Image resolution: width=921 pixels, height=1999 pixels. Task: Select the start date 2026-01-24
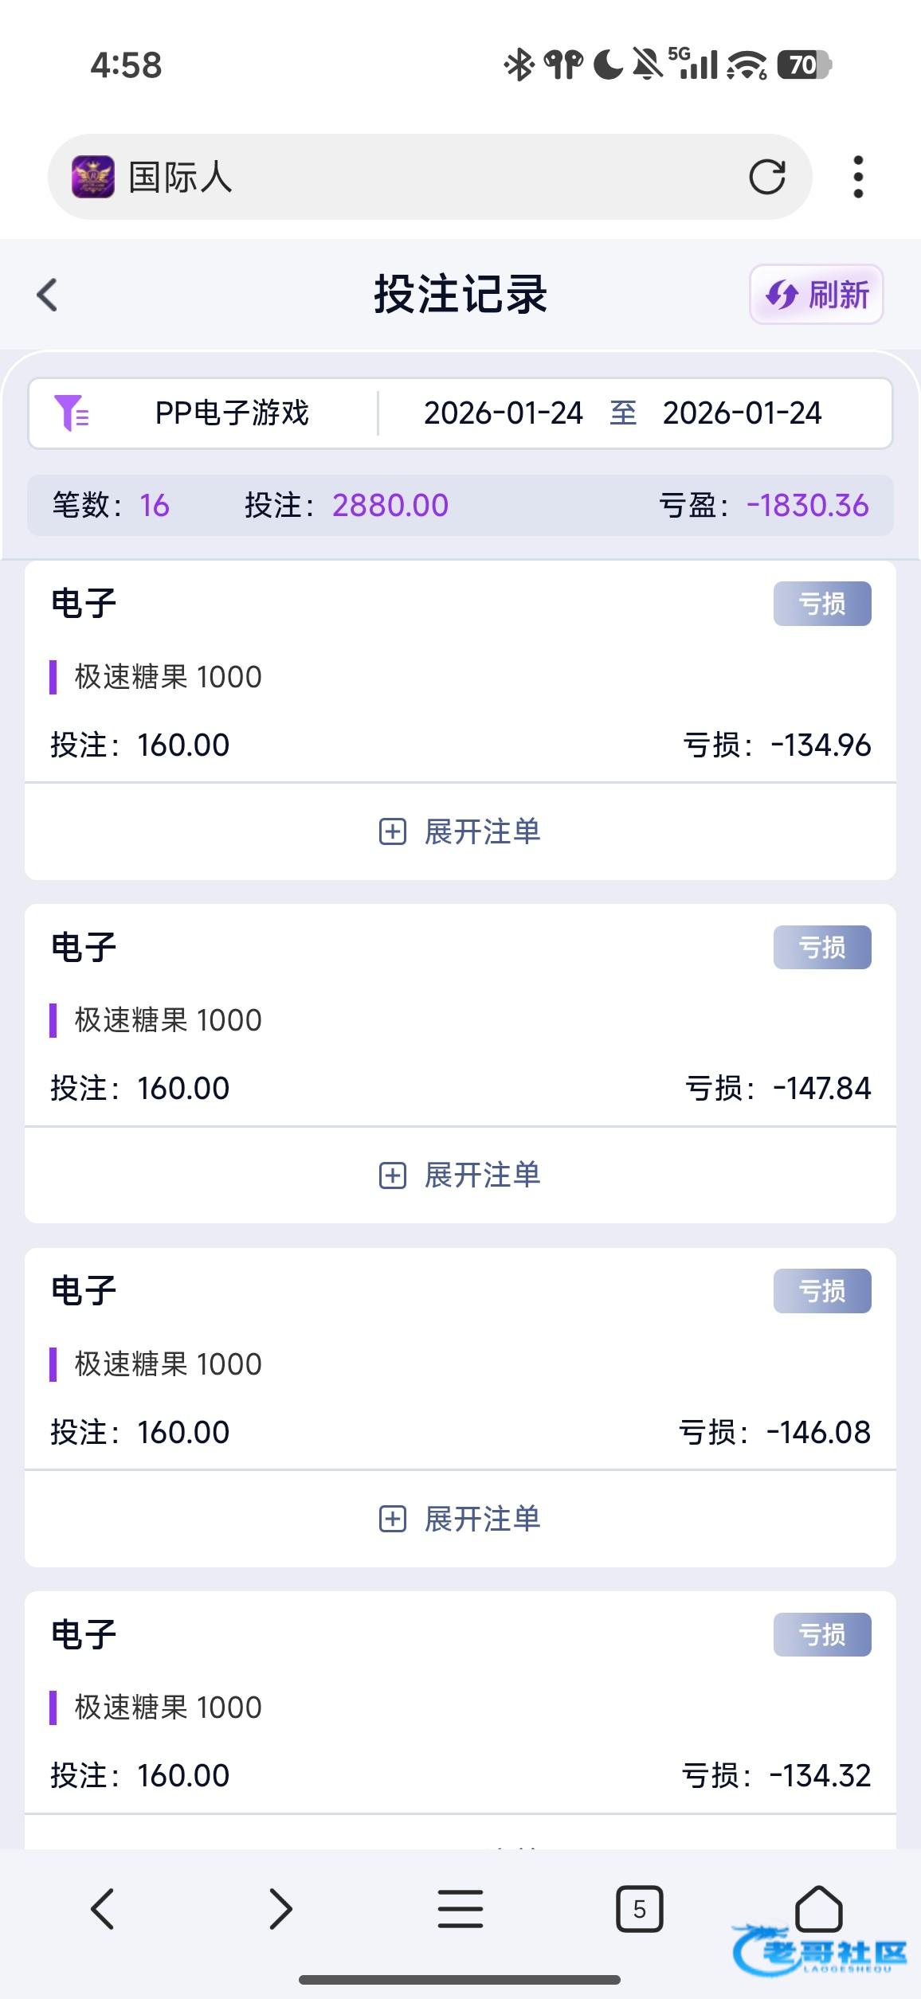point(503,413)
